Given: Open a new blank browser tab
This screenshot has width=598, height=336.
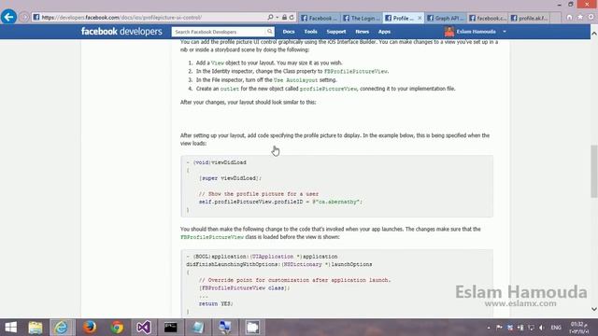Looking at the screenshot, I should click(555, 18).
